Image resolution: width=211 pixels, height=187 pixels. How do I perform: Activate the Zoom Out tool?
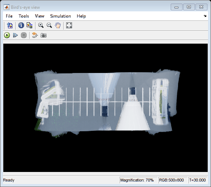pyautogui.click(x=49, y=25)
